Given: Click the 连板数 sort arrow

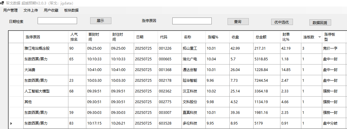Looking at the screenshot, I should (x=319, y=37).
